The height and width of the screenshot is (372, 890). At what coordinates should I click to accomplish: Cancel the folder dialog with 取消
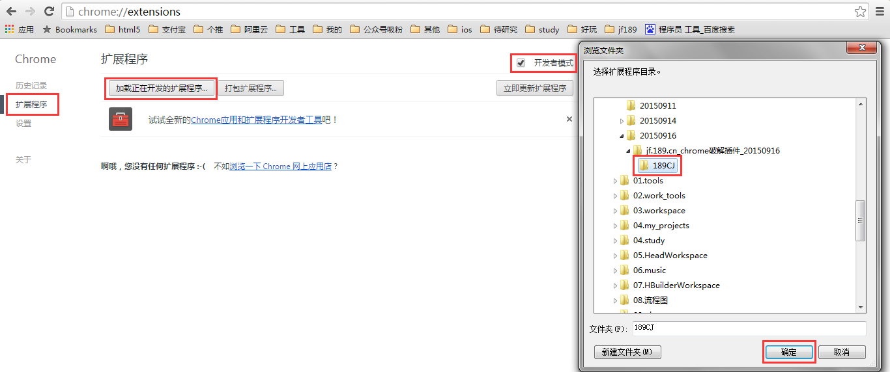click(842, 352)
